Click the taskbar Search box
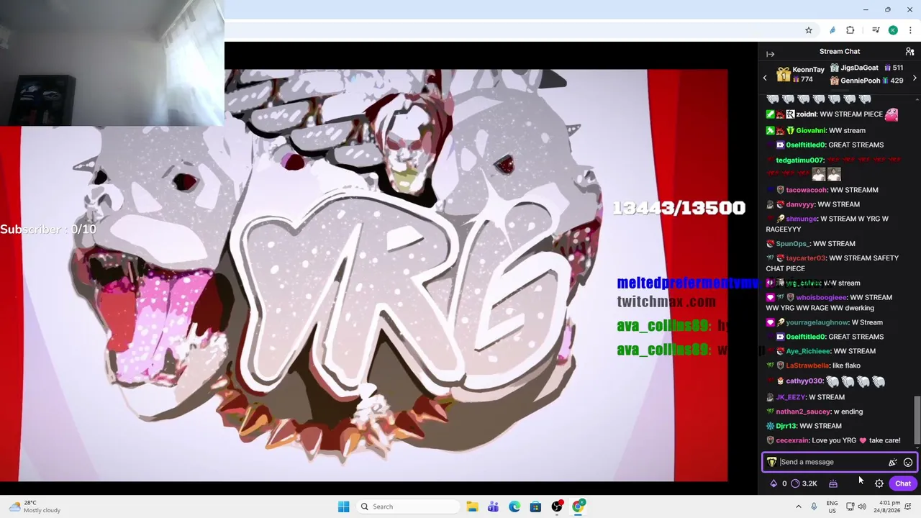Screen dimensions: 921x518 (409, 506)
